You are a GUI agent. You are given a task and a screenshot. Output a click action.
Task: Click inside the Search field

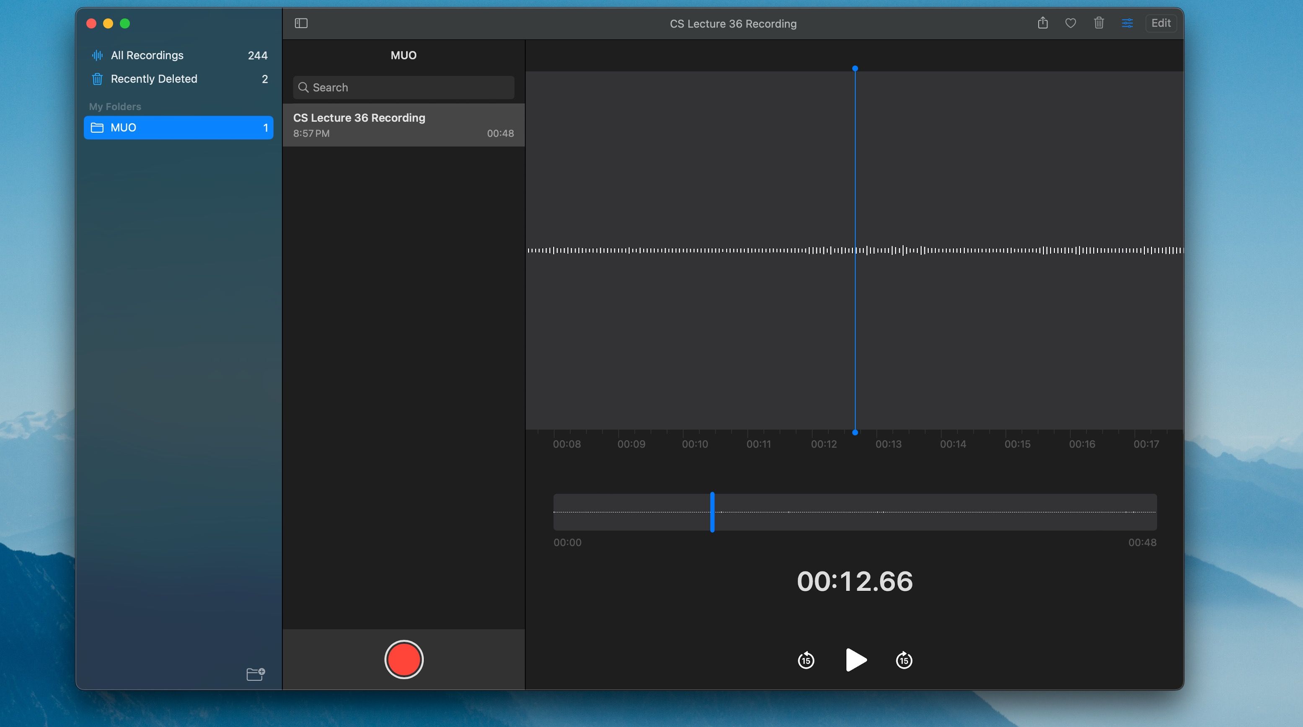403,88
